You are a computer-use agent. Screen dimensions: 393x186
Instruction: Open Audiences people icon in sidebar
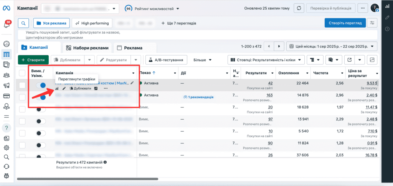tap(7, 75)
